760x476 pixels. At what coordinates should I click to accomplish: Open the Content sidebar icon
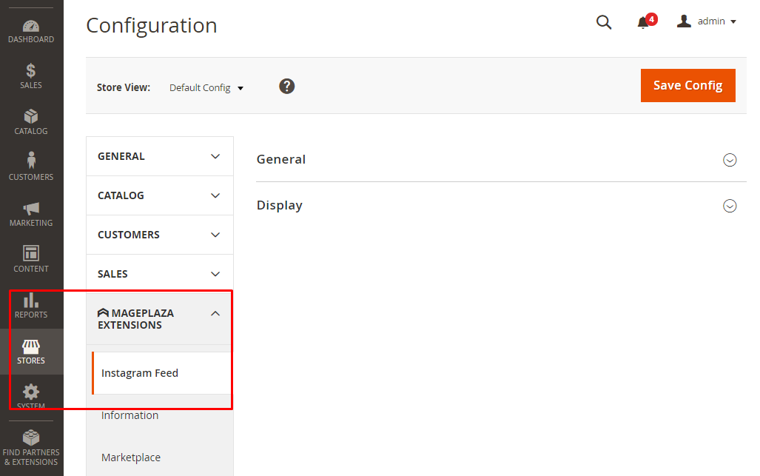click(x=31, y=259)
